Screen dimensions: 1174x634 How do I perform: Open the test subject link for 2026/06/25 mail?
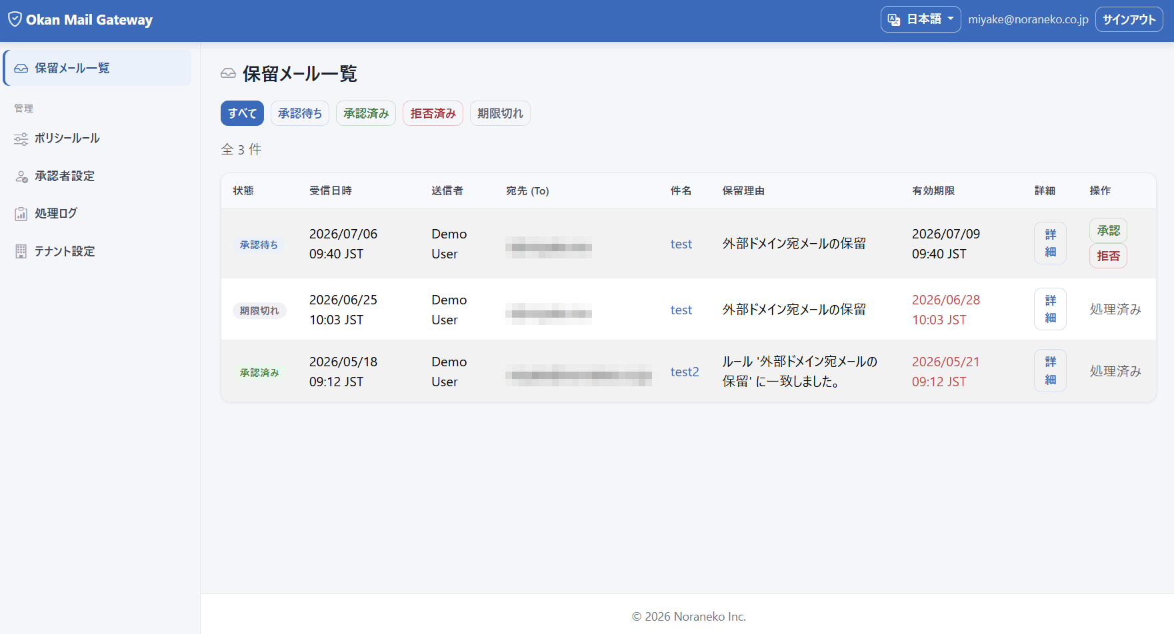coord(681,310)
